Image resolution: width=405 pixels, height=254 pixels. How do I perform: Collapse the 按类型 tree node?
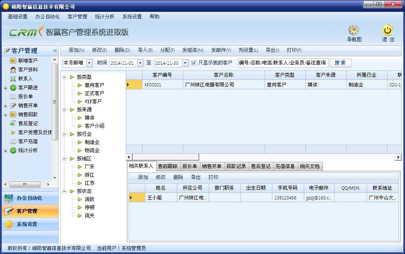click(x=65, y=77)
